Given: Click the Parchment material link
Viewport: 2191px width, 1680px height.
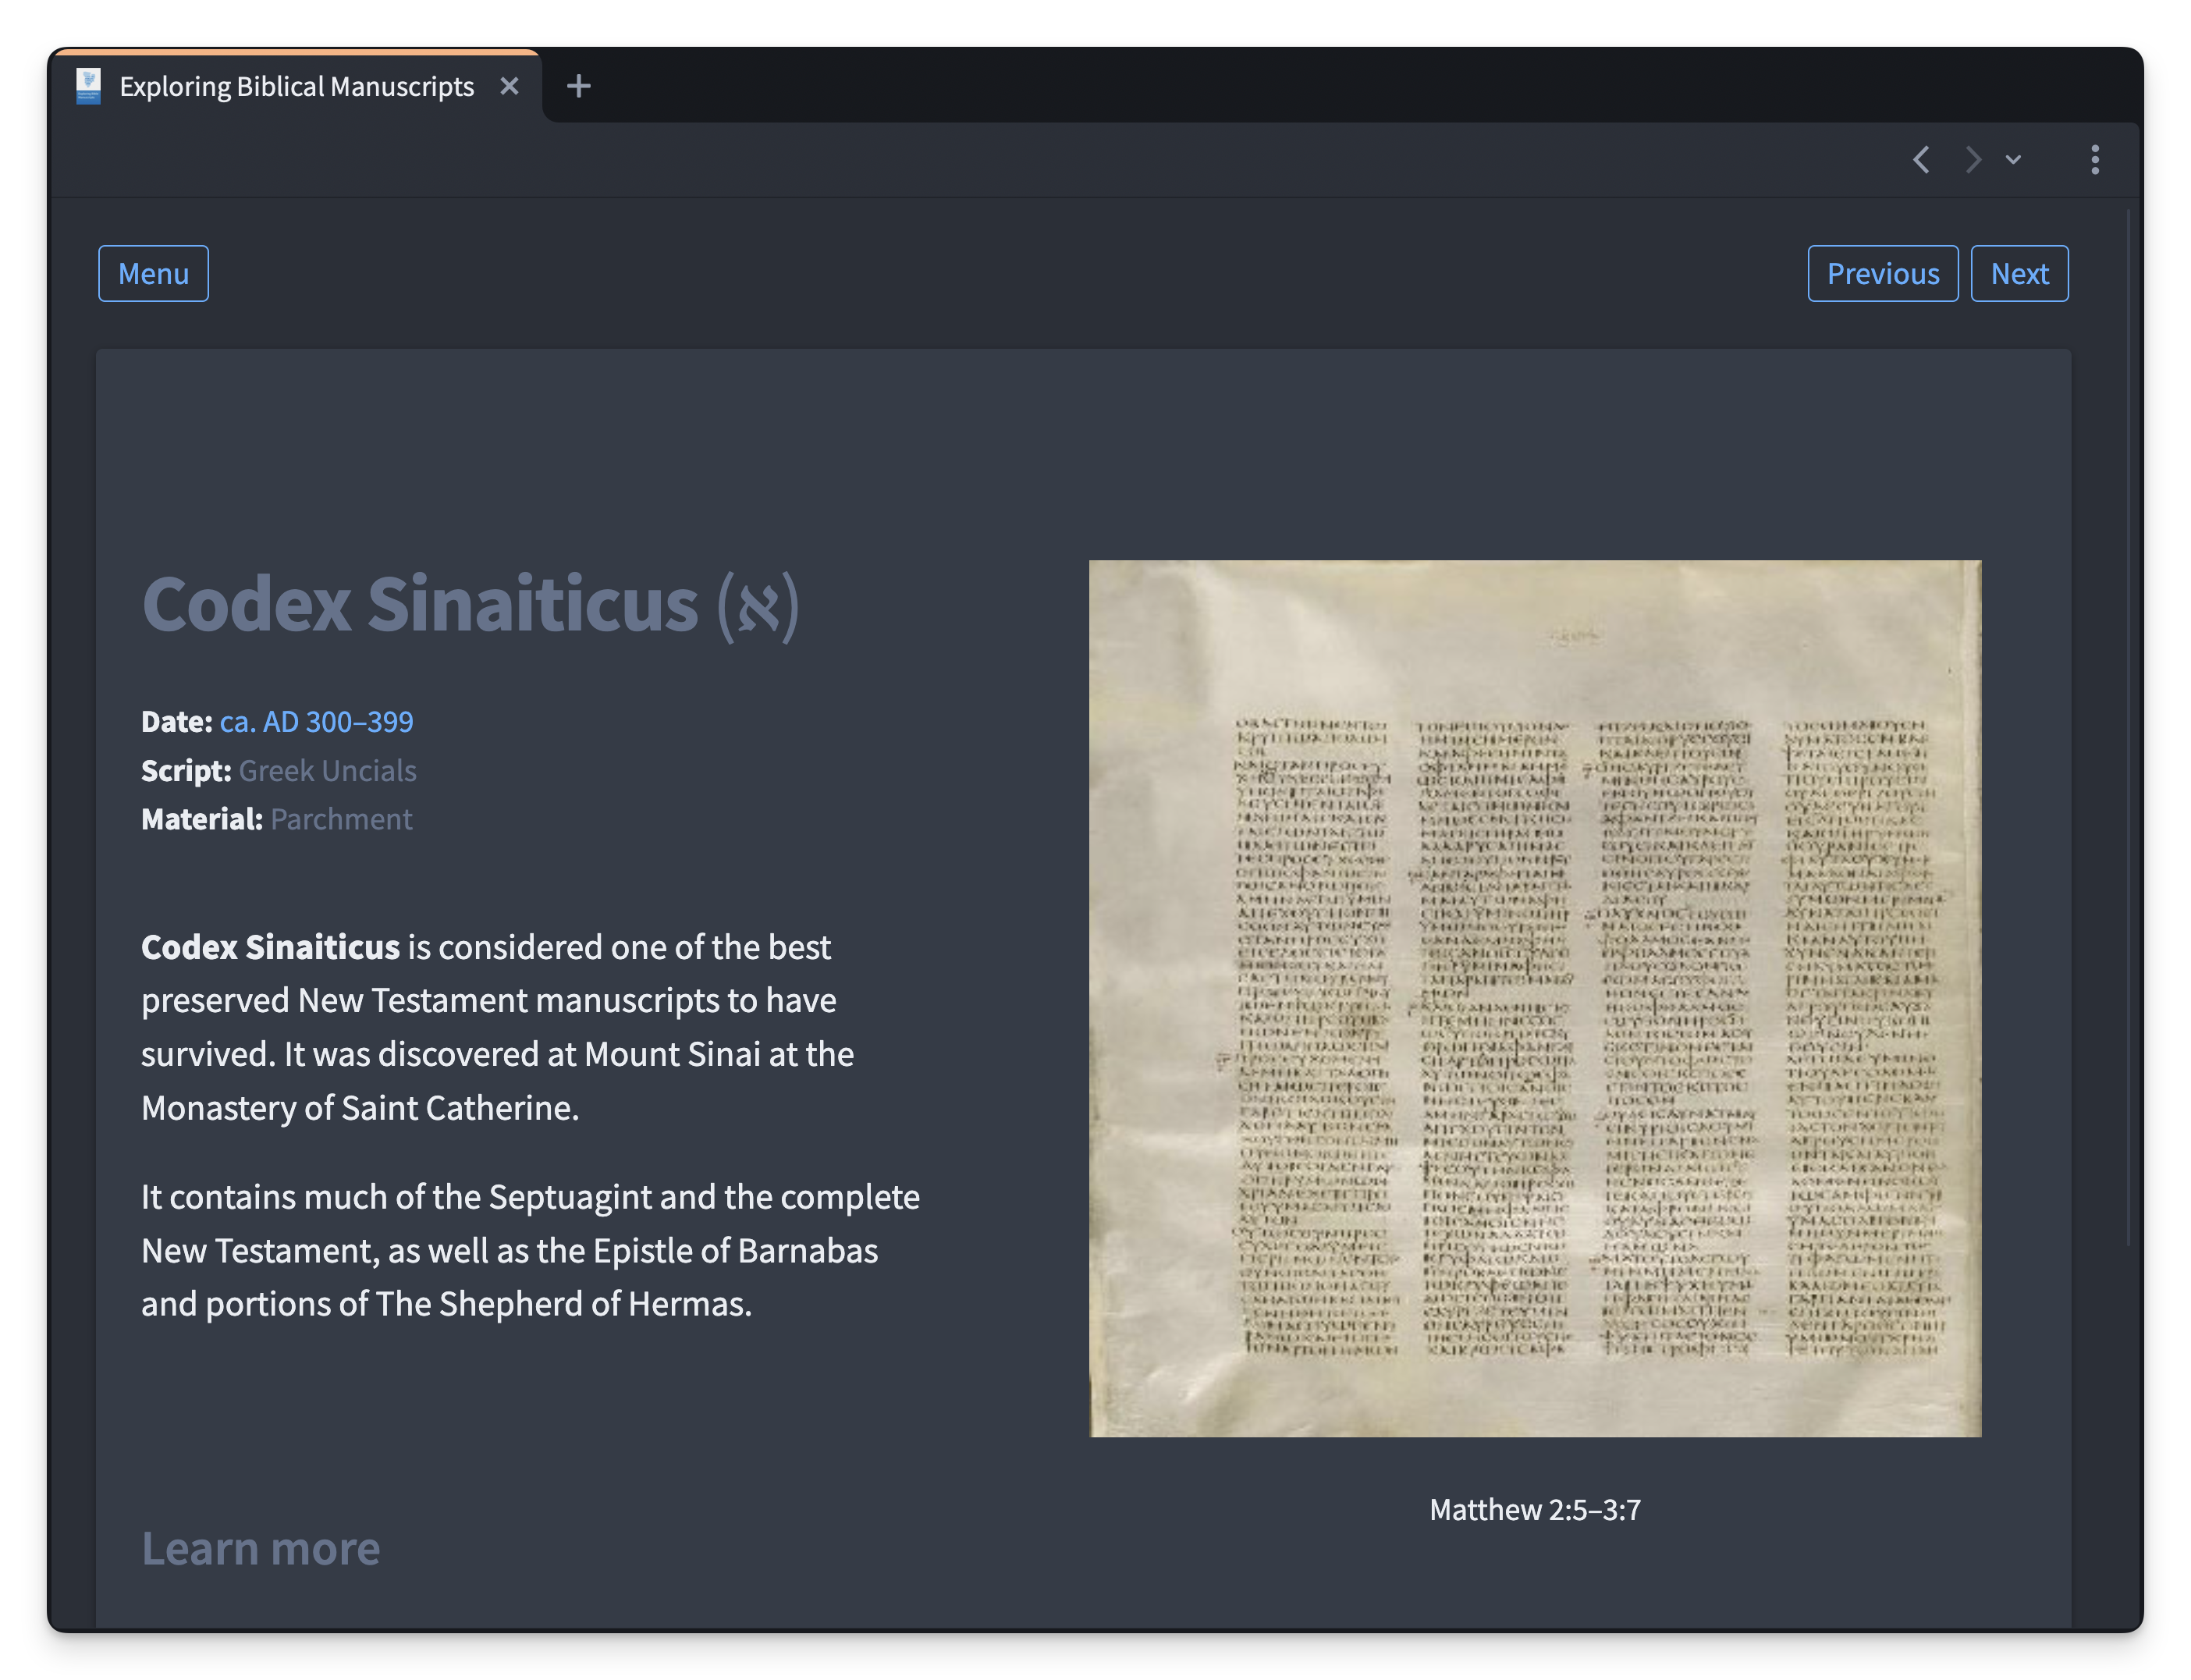Looking at the screenshot, I should pos(341,819).
